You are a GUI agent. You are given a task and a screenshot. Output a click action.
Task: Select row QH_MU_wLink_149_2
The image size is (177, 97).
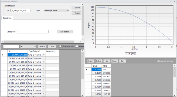18,69
